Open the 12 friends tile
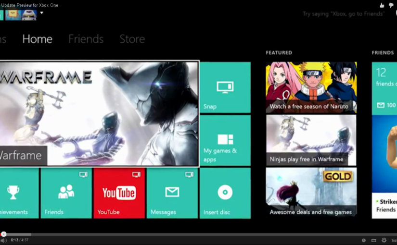Viewport: 397px width, 245px height. (x=384, y=88)
